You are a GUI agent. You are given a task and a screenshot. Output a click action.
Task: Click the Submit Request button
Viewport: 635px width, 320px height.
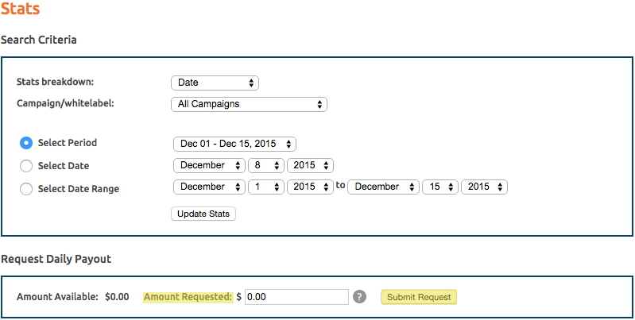point(419,297)
